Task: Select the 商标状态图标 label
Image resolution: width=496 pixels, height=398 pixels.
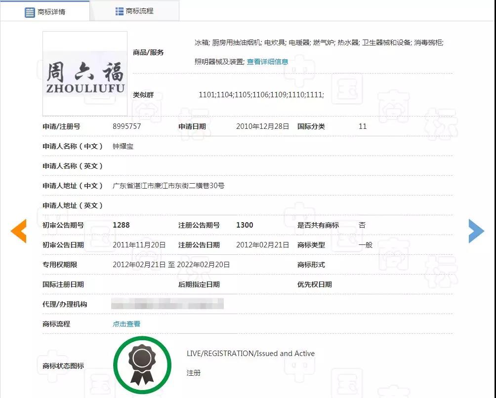Action: coord(63,366)
